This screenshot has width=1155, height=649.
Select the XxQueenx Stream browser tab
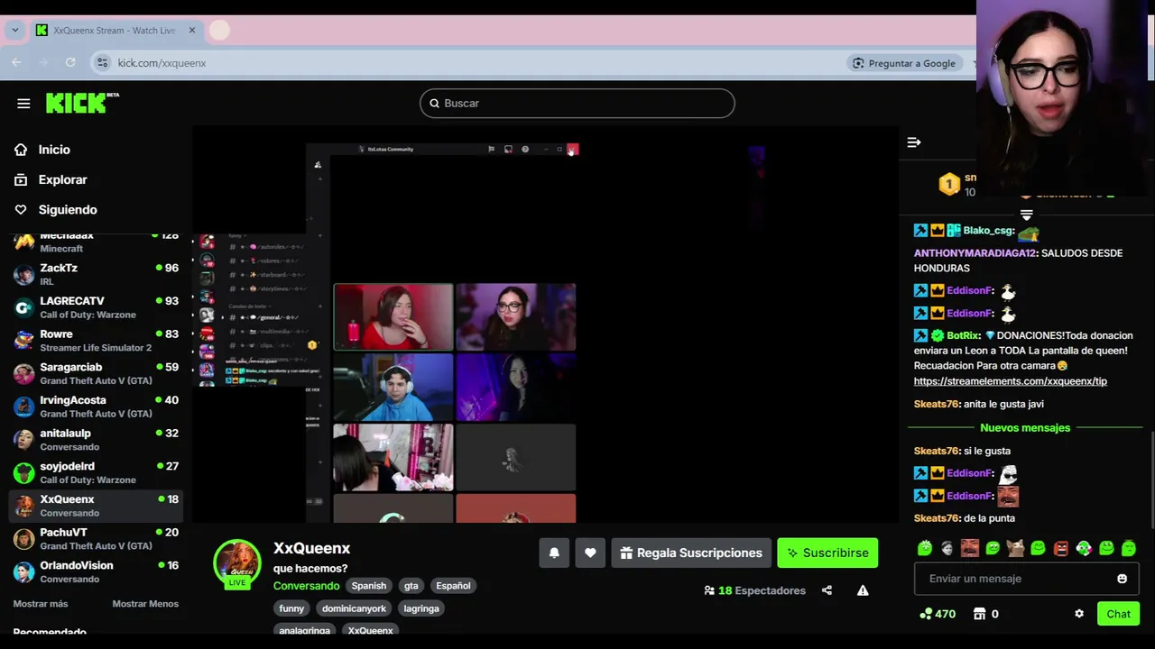coord(115,30)
